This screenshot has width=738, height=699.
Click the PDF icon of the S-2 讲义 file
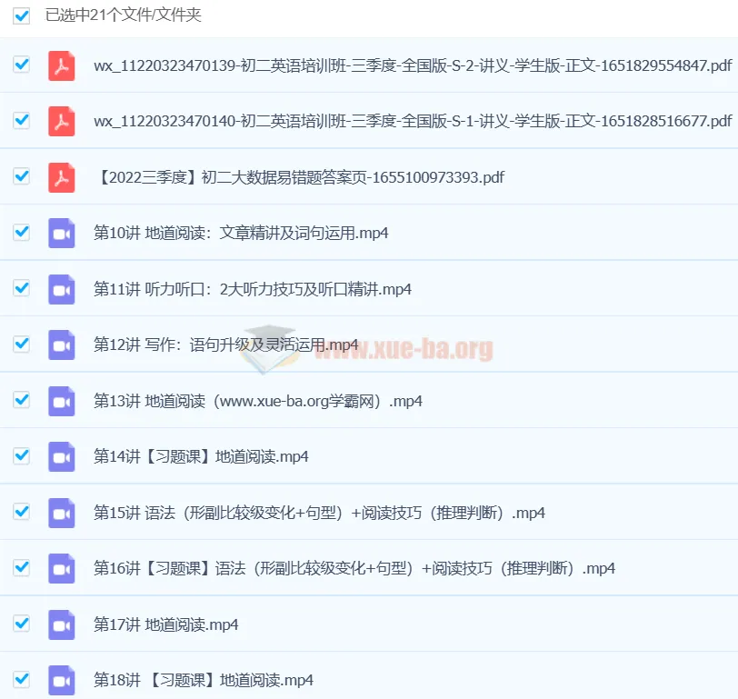pos(62,65)
